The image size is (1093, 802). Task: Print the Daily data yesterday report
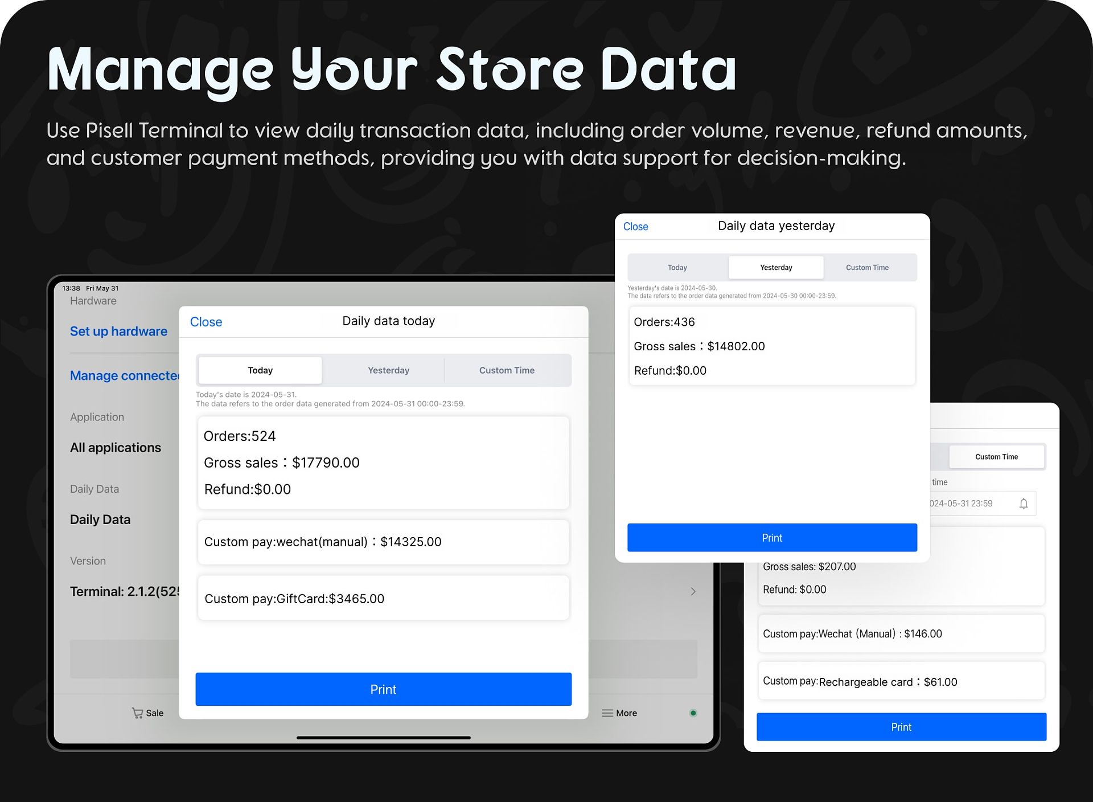click(772, 538)
